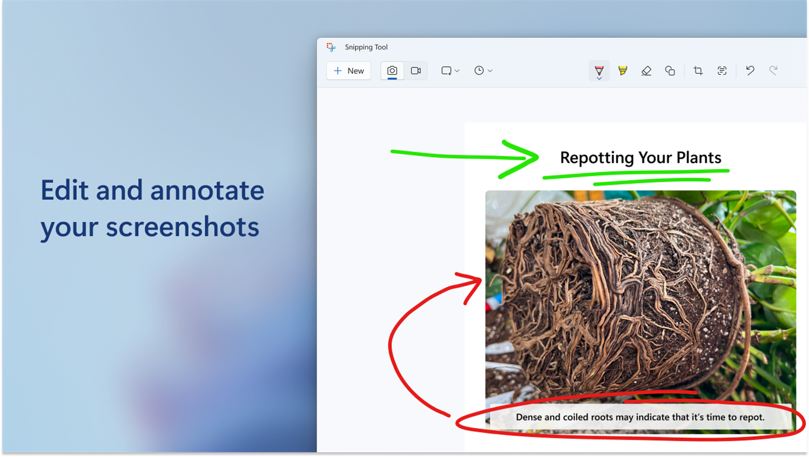The height and width of the screenshot is (457, 809).
Task: Open the Text actions feature
Action: tap(721, 70)
